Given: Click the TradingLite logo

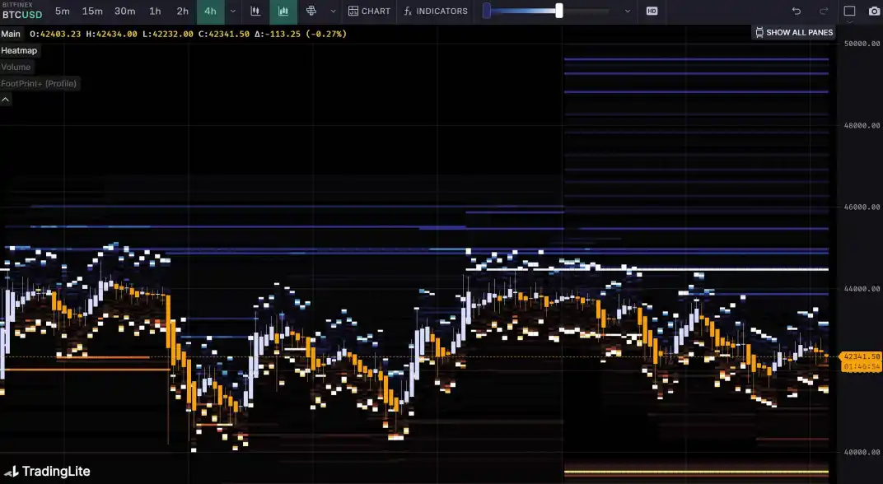Looking at the screenshot, I should pyautogui.click(x=46, y=472).
